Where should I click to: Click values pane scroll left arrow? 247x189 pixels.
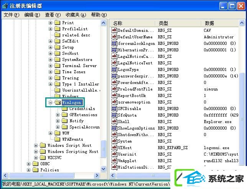click(113, 175)
